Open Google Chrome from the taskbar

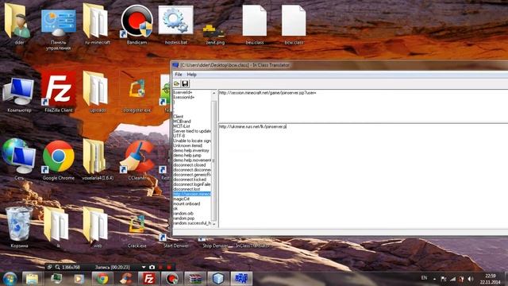(x=102, y=279)
